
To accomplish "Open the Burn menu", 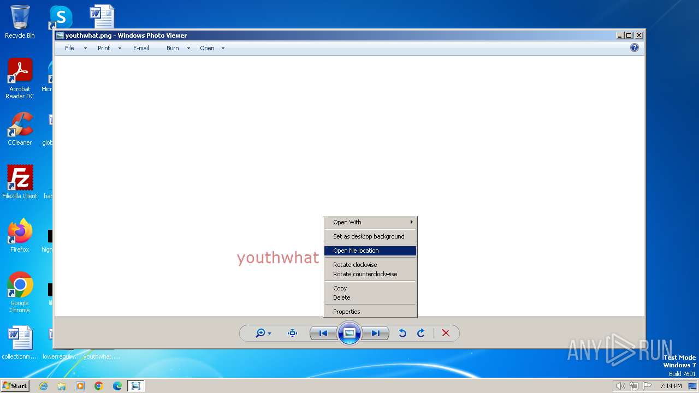I will click(x=173, y=48).
